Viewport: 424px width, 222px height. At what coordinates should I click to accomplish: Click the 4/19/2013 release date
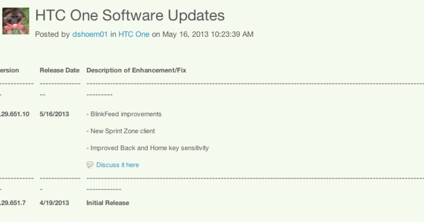point(54,203)
